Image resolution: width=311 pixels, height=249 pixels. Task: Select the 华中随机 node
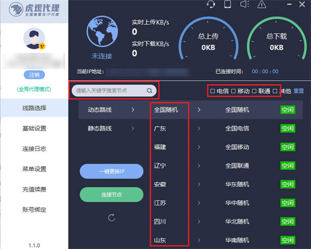point(237,203)
